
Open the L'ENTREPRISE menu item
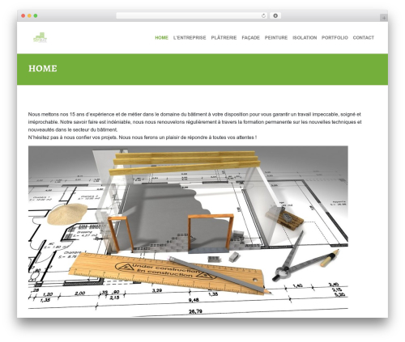tap(190, 38)
